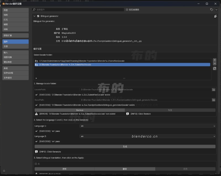Image resolution: width=221 pixels, height=176 pixels.
Task: Click the 生成 generate button
Action: 125,147
